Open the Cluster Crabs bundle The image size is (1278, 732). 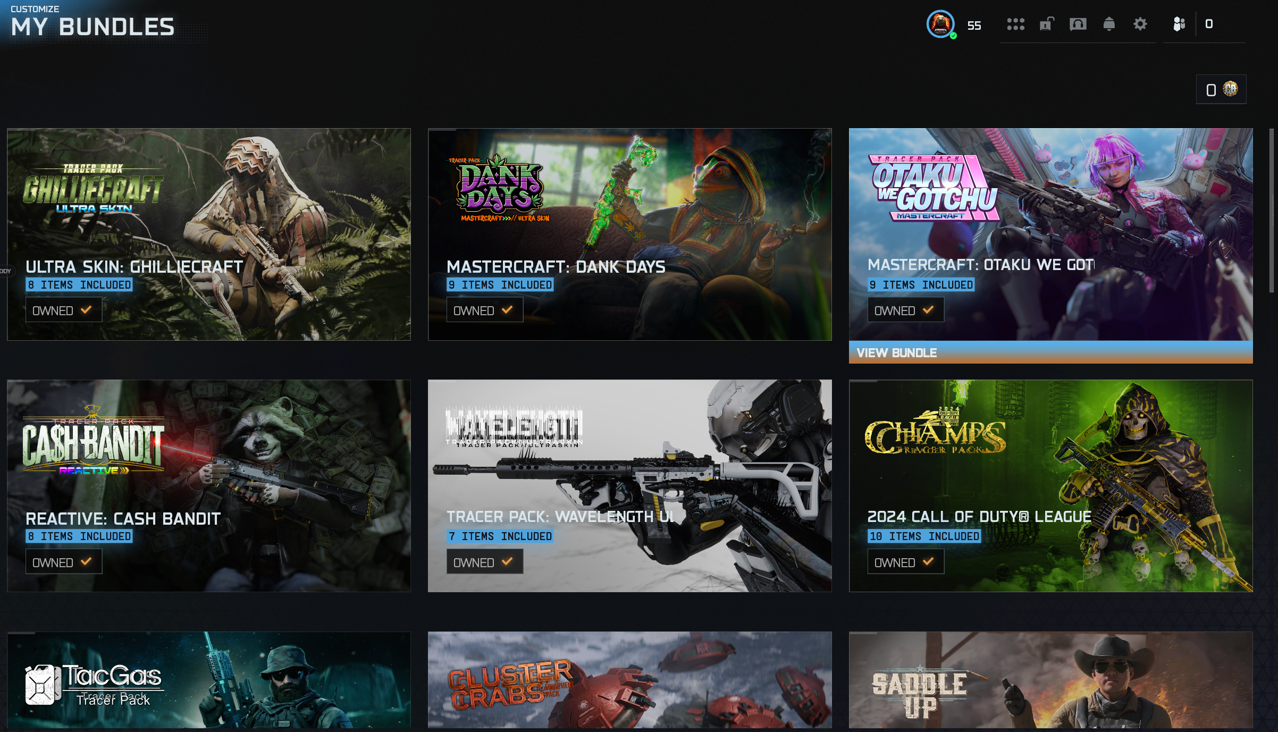coord(630,680)
